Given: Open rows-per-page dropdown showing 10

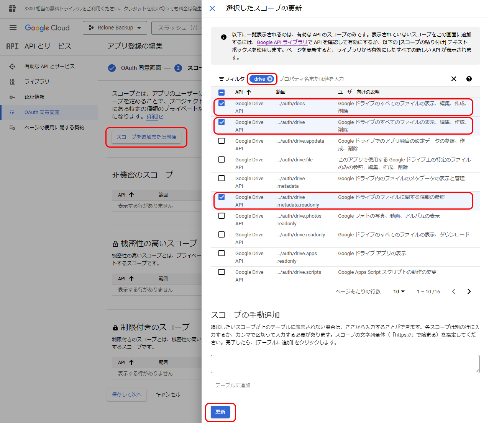Looking at the screenshot, I should (x=399, y=291).
